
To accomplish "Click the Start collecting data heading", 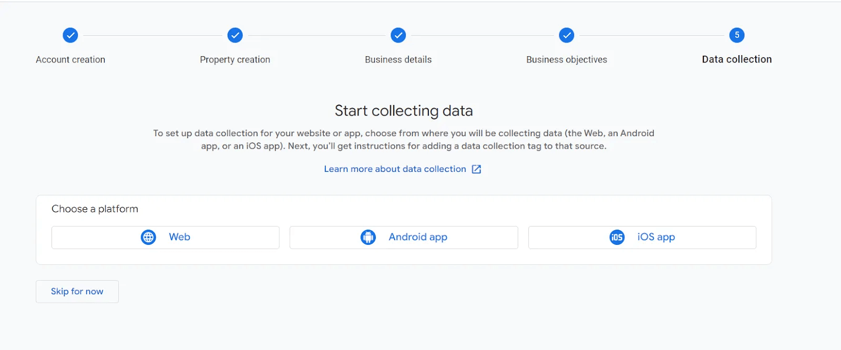I will pyautogui.click(x=404, y=111).
